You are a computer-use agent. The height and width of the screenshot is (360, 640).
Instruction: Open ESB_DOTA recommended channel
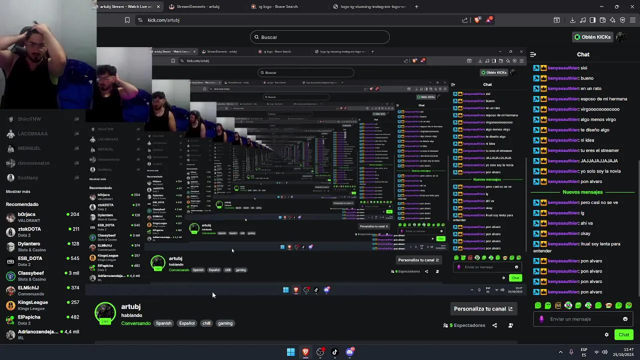click(42, 261)
